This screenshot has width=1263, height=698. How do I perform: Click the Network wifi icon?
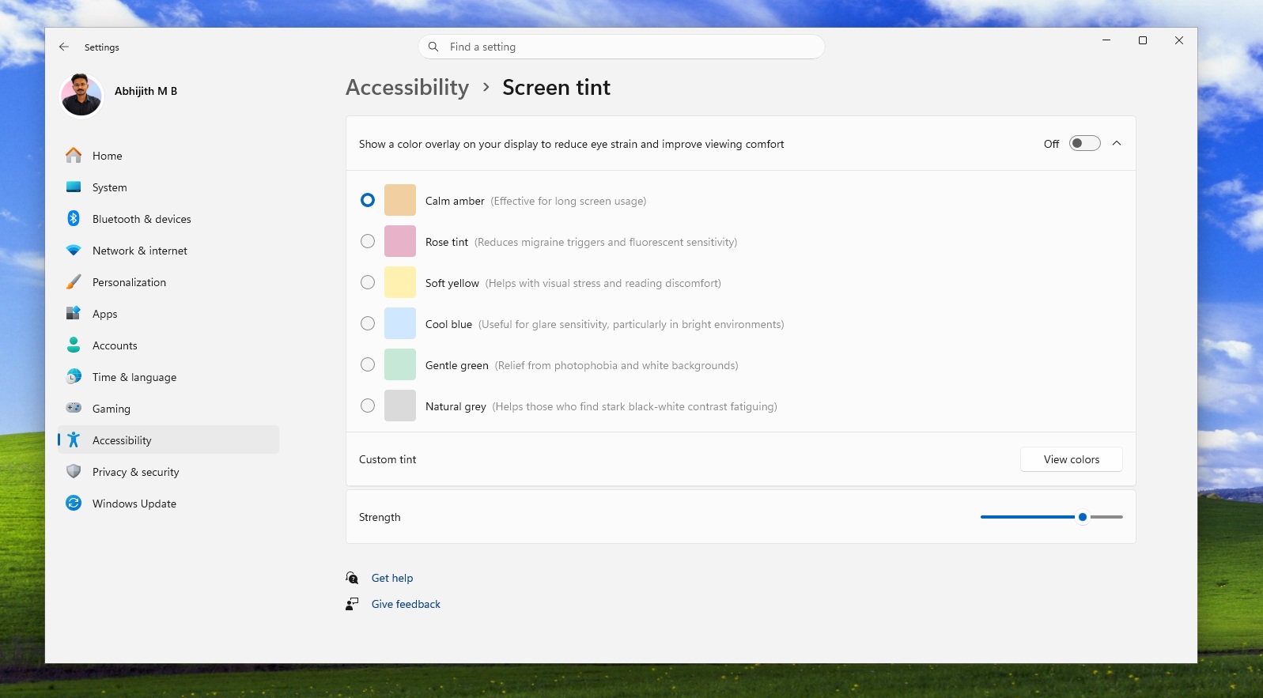pos(74,251)
